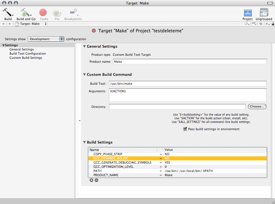
Task: Toggle Pass build settings in environment
Action: [x=185, y=129]
